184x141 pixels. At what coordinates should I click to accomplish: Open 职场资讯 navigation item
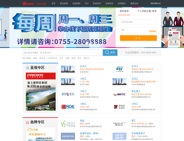click(x=97, y=3)
